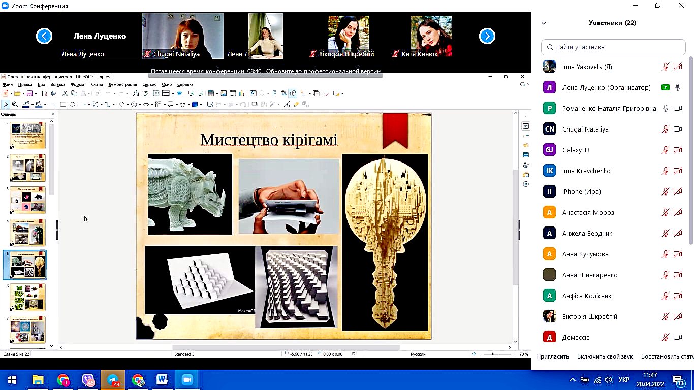Click the line color swatch icon

coord(26,105)
